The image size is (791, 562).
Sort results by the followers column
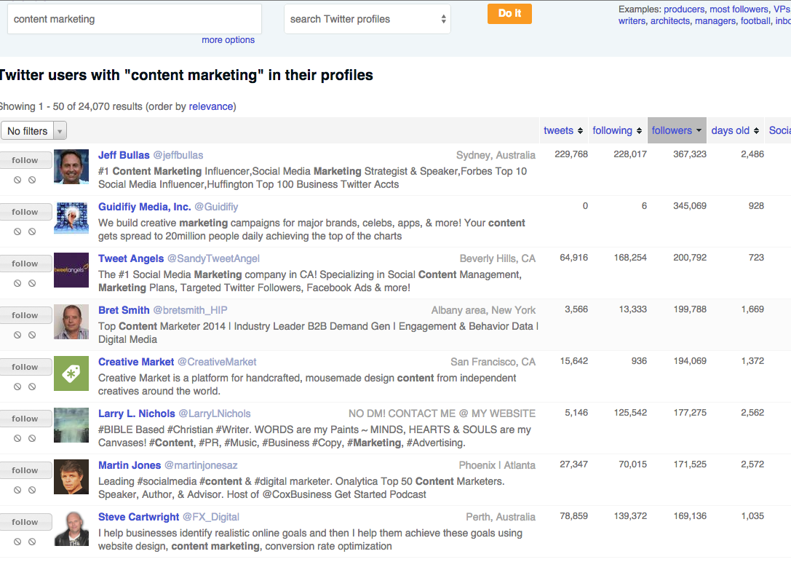(677, 130)
